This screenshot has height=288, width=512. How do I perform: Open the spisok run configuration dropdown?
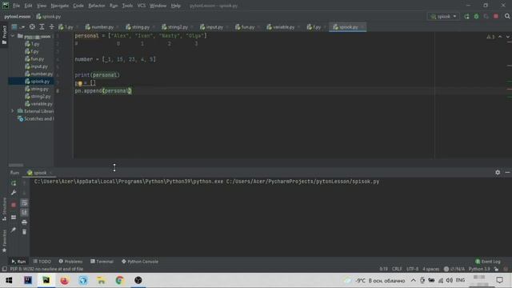click(443, 16)
